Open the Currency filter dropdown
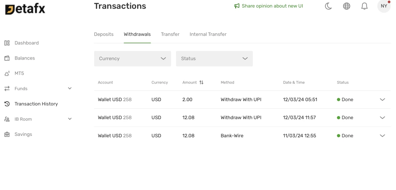The height and width of the screenshot is (190, 396). 132,59
